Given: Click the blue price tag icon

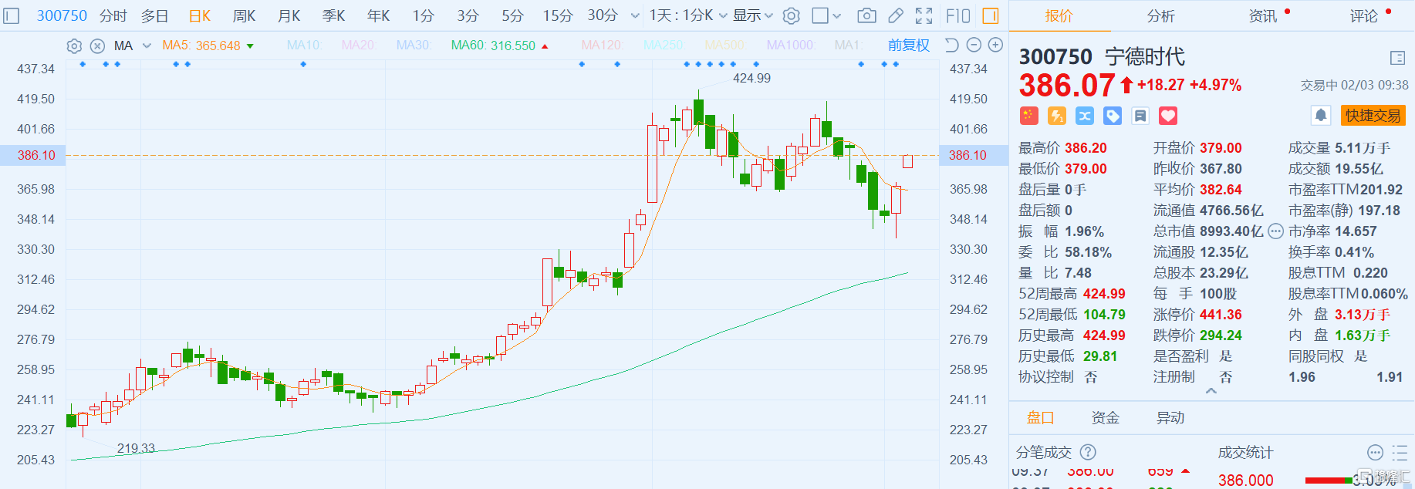Looking at the screenshot, I should pos(1113,116).
